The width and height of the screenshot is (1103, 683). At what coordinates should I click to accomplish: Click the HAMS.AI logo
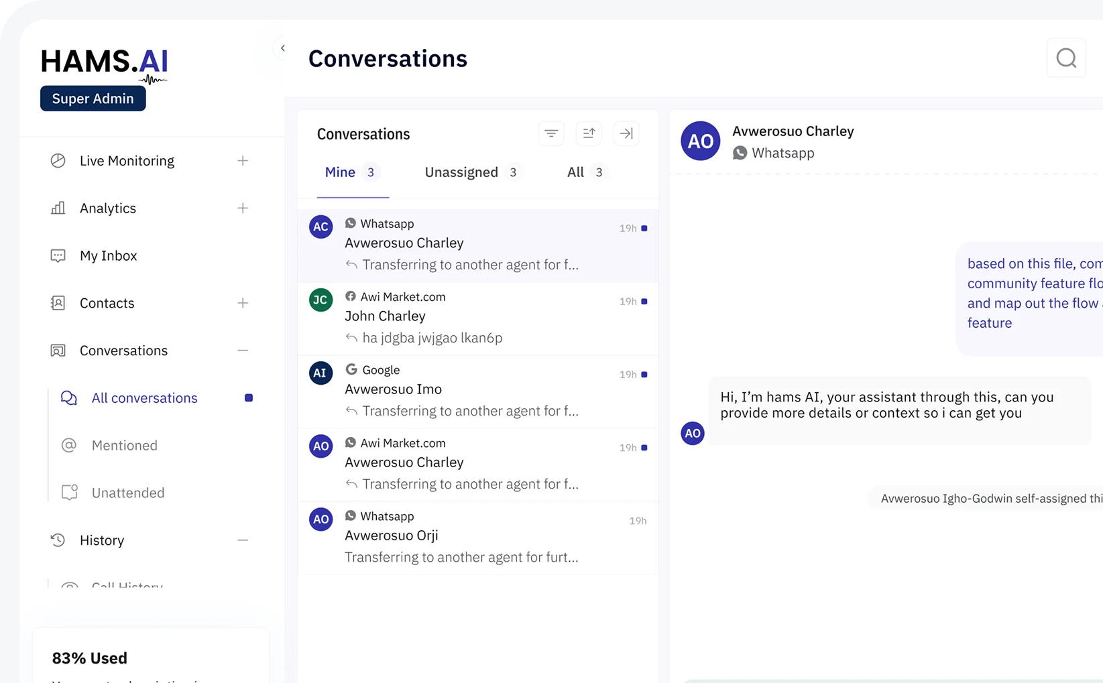tap(105, 65)
